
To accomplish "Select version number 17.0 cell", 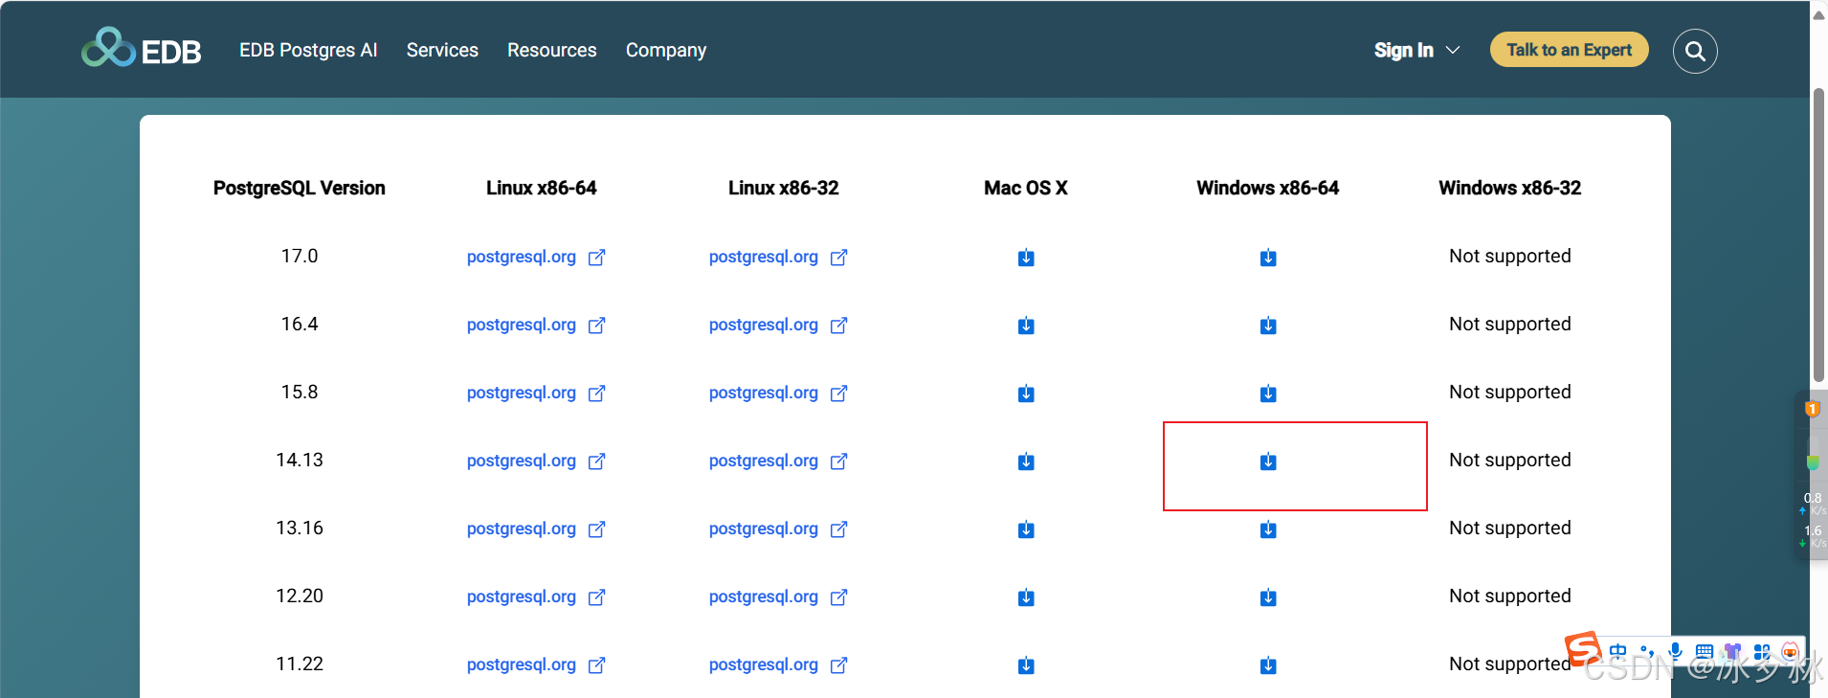I will [300, 256].
